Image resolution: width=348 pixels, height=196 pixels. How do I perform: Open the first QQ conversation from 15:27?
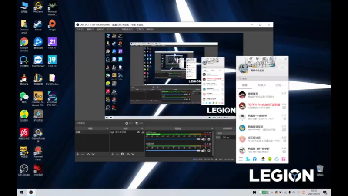[262, 95]
